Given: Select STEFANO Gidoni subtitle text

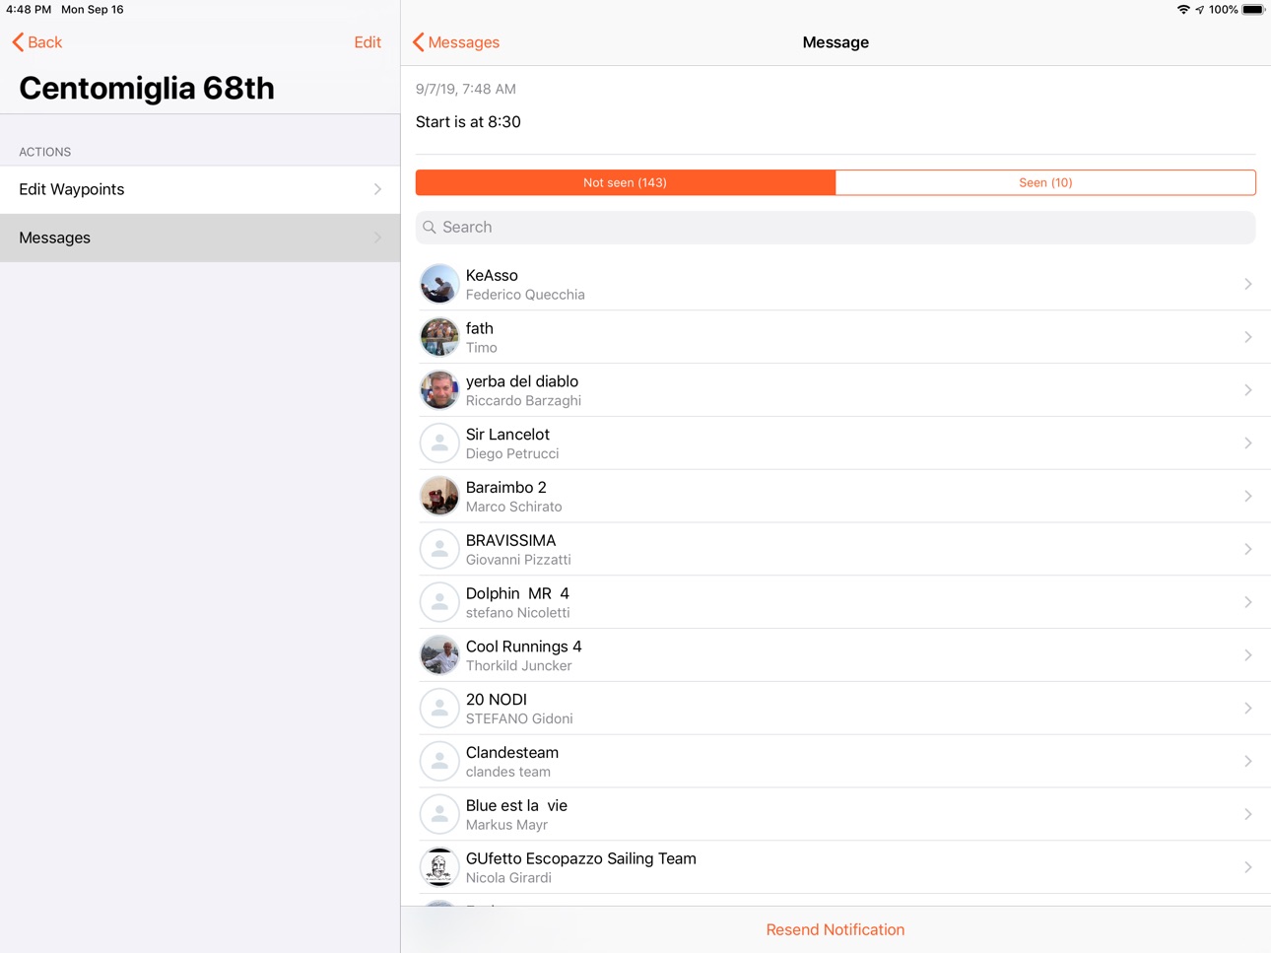Looking at the screenshot, I should pyautogui.click(x=519, y=719).
